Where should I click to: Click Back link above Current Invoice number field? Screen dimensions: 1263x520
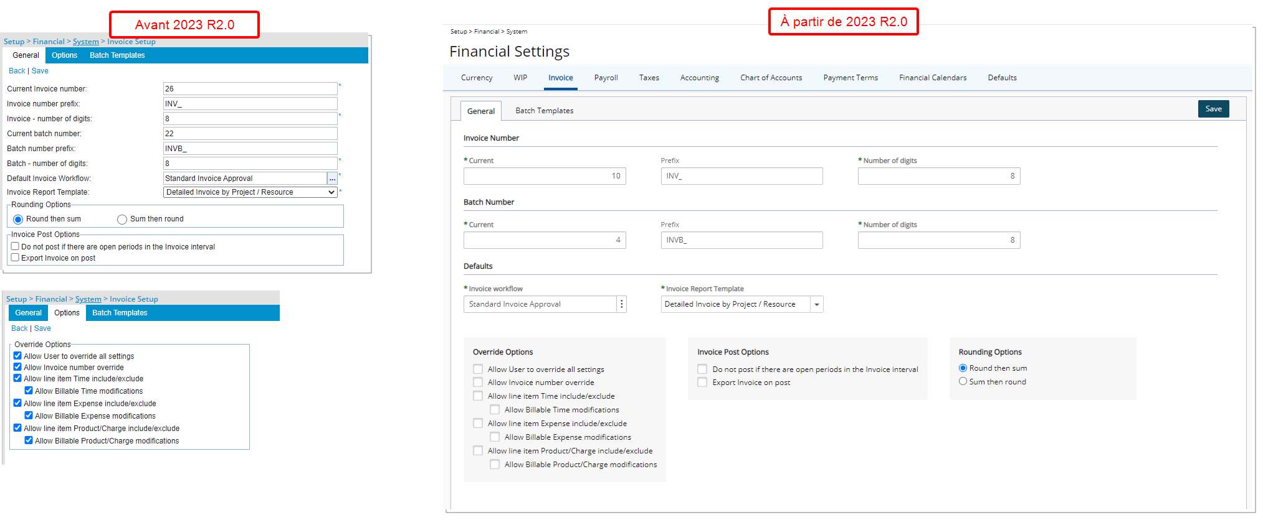(17, 71)
